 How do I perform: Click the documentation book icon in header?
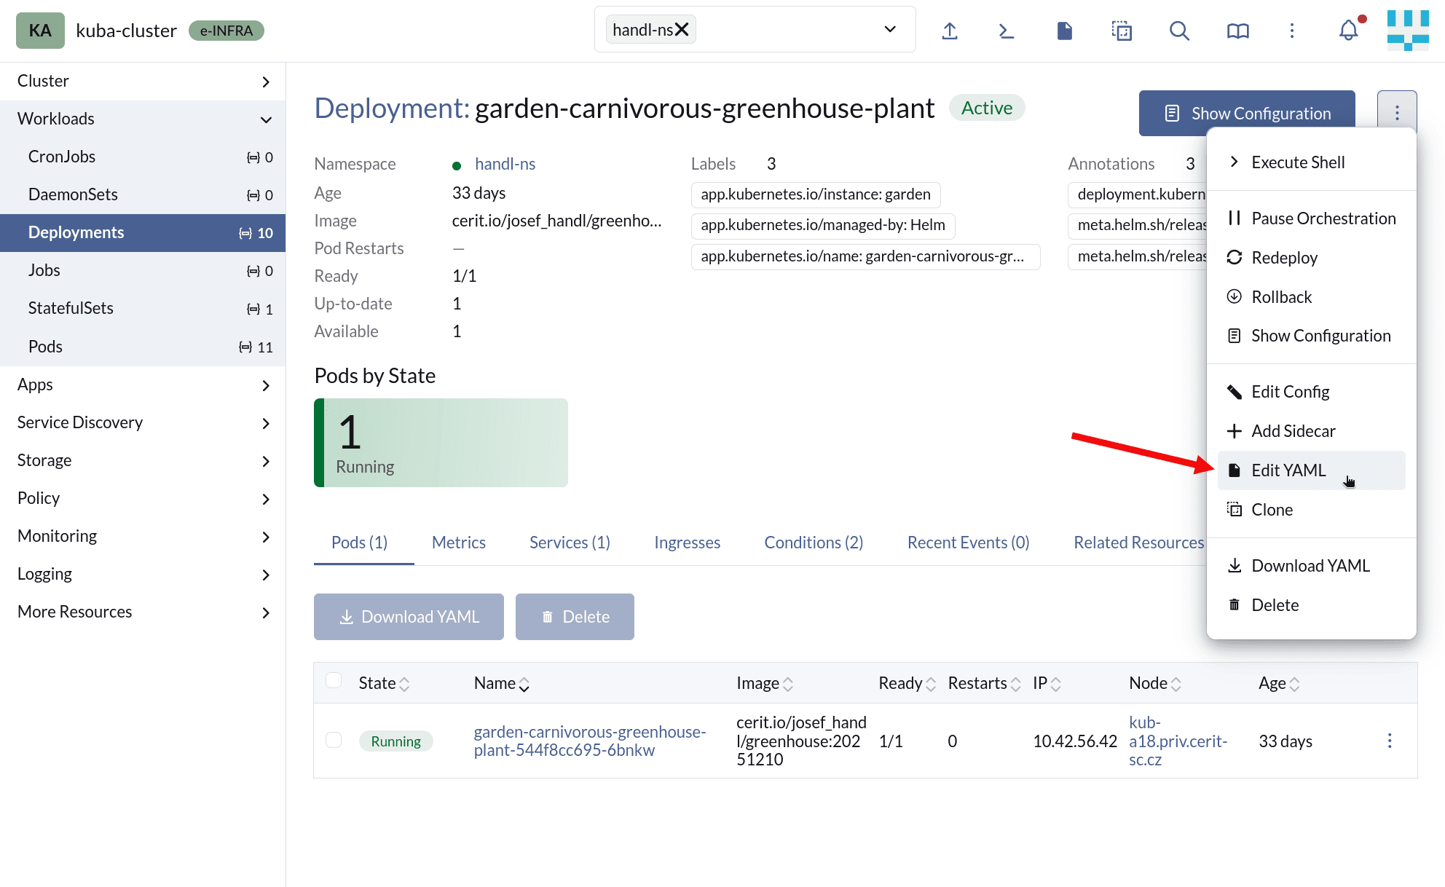[x=1237, y=31]
